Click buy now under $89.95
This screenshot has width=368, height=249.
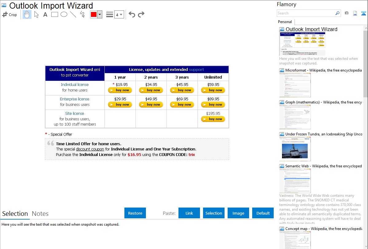coord(213,105)
